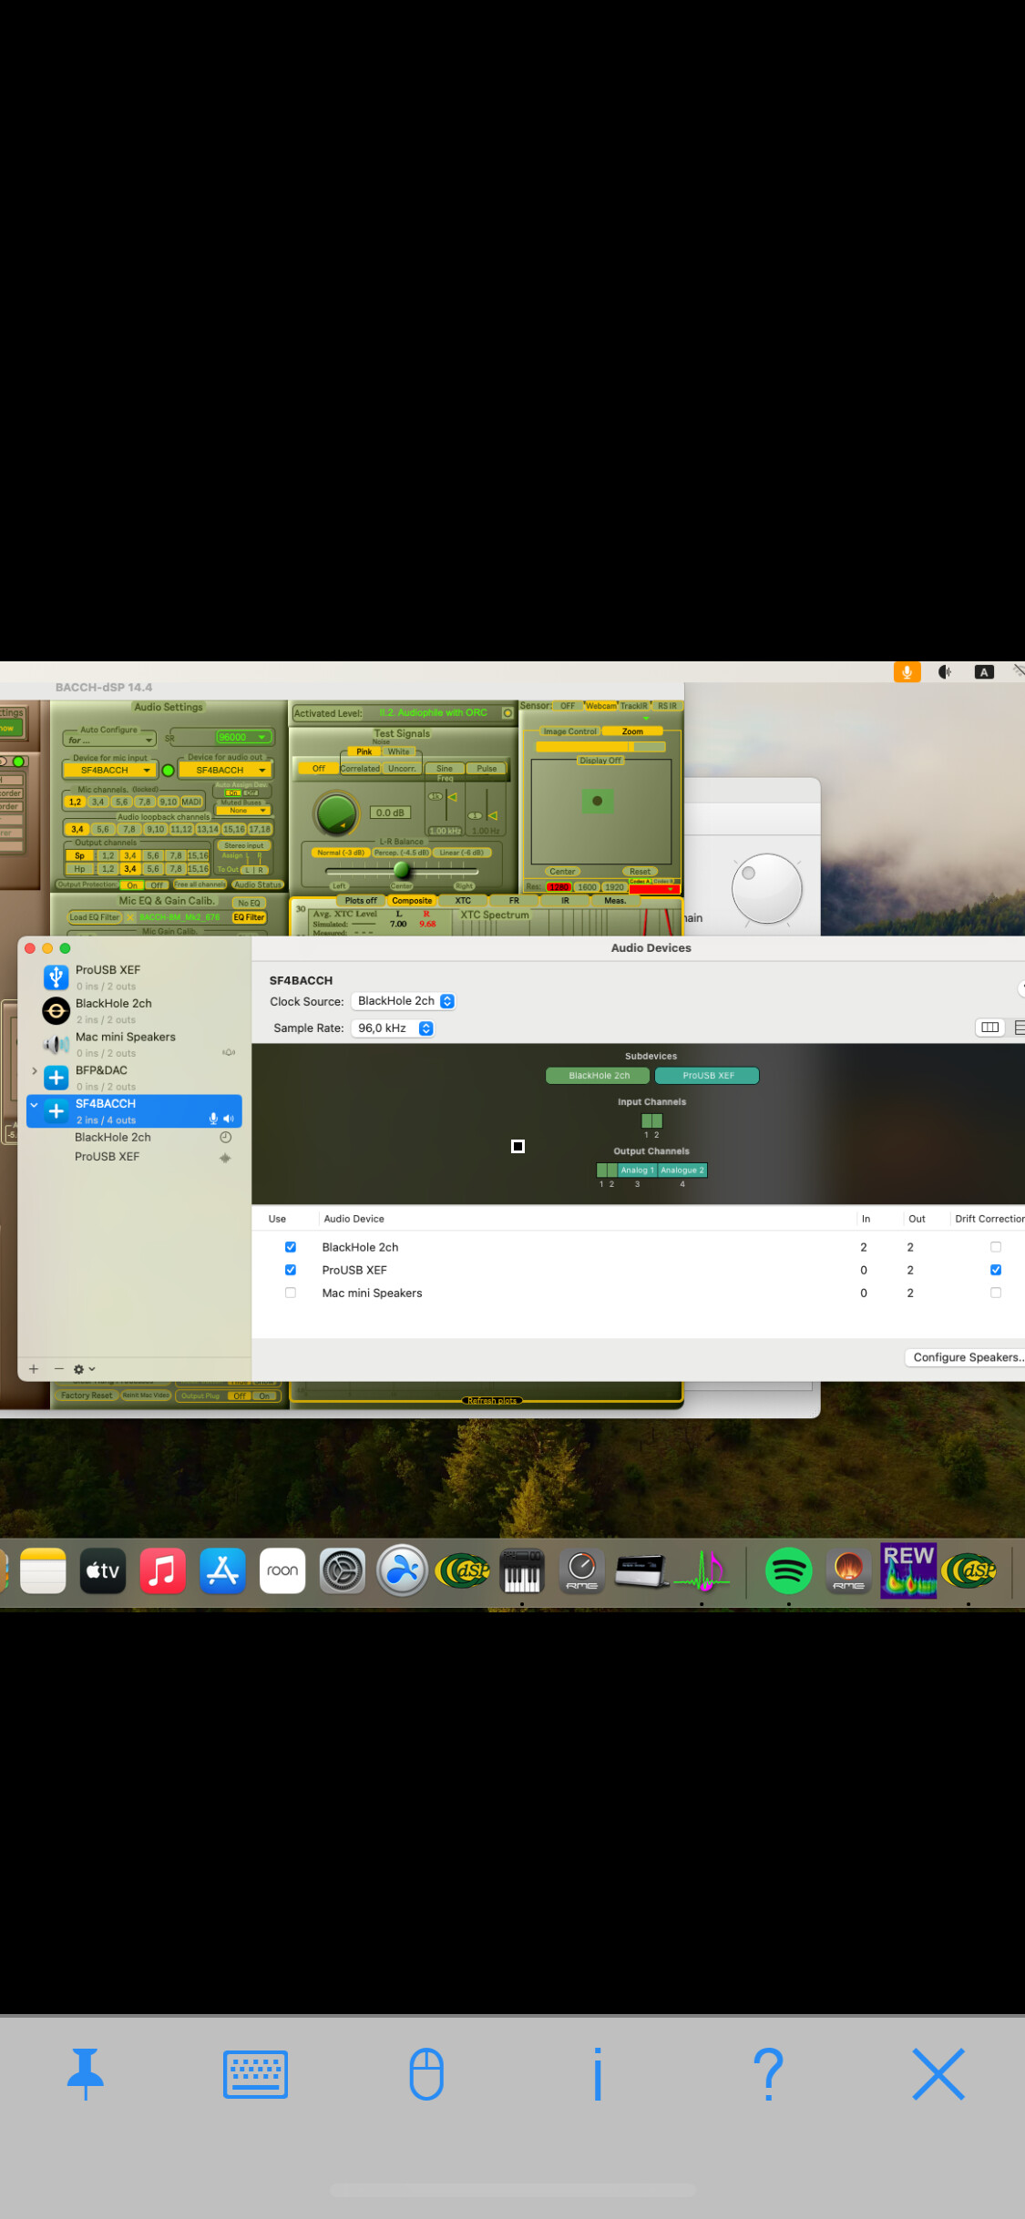
Task: Switch to XTC plot tab in BACCH
Action: 463,901
